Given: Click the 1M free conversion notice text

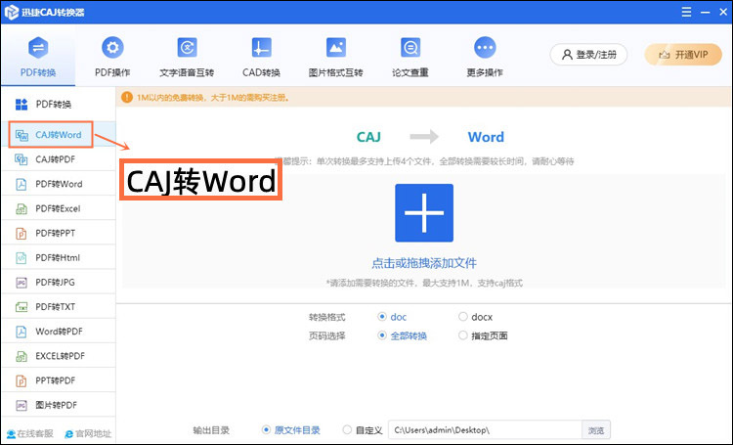Looking at the screenshot, I should (x=214, y=98).
